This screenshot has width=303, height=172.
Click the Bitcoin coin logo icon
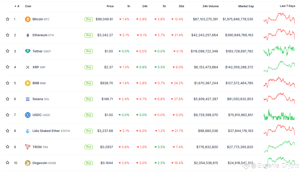[28, 19]
